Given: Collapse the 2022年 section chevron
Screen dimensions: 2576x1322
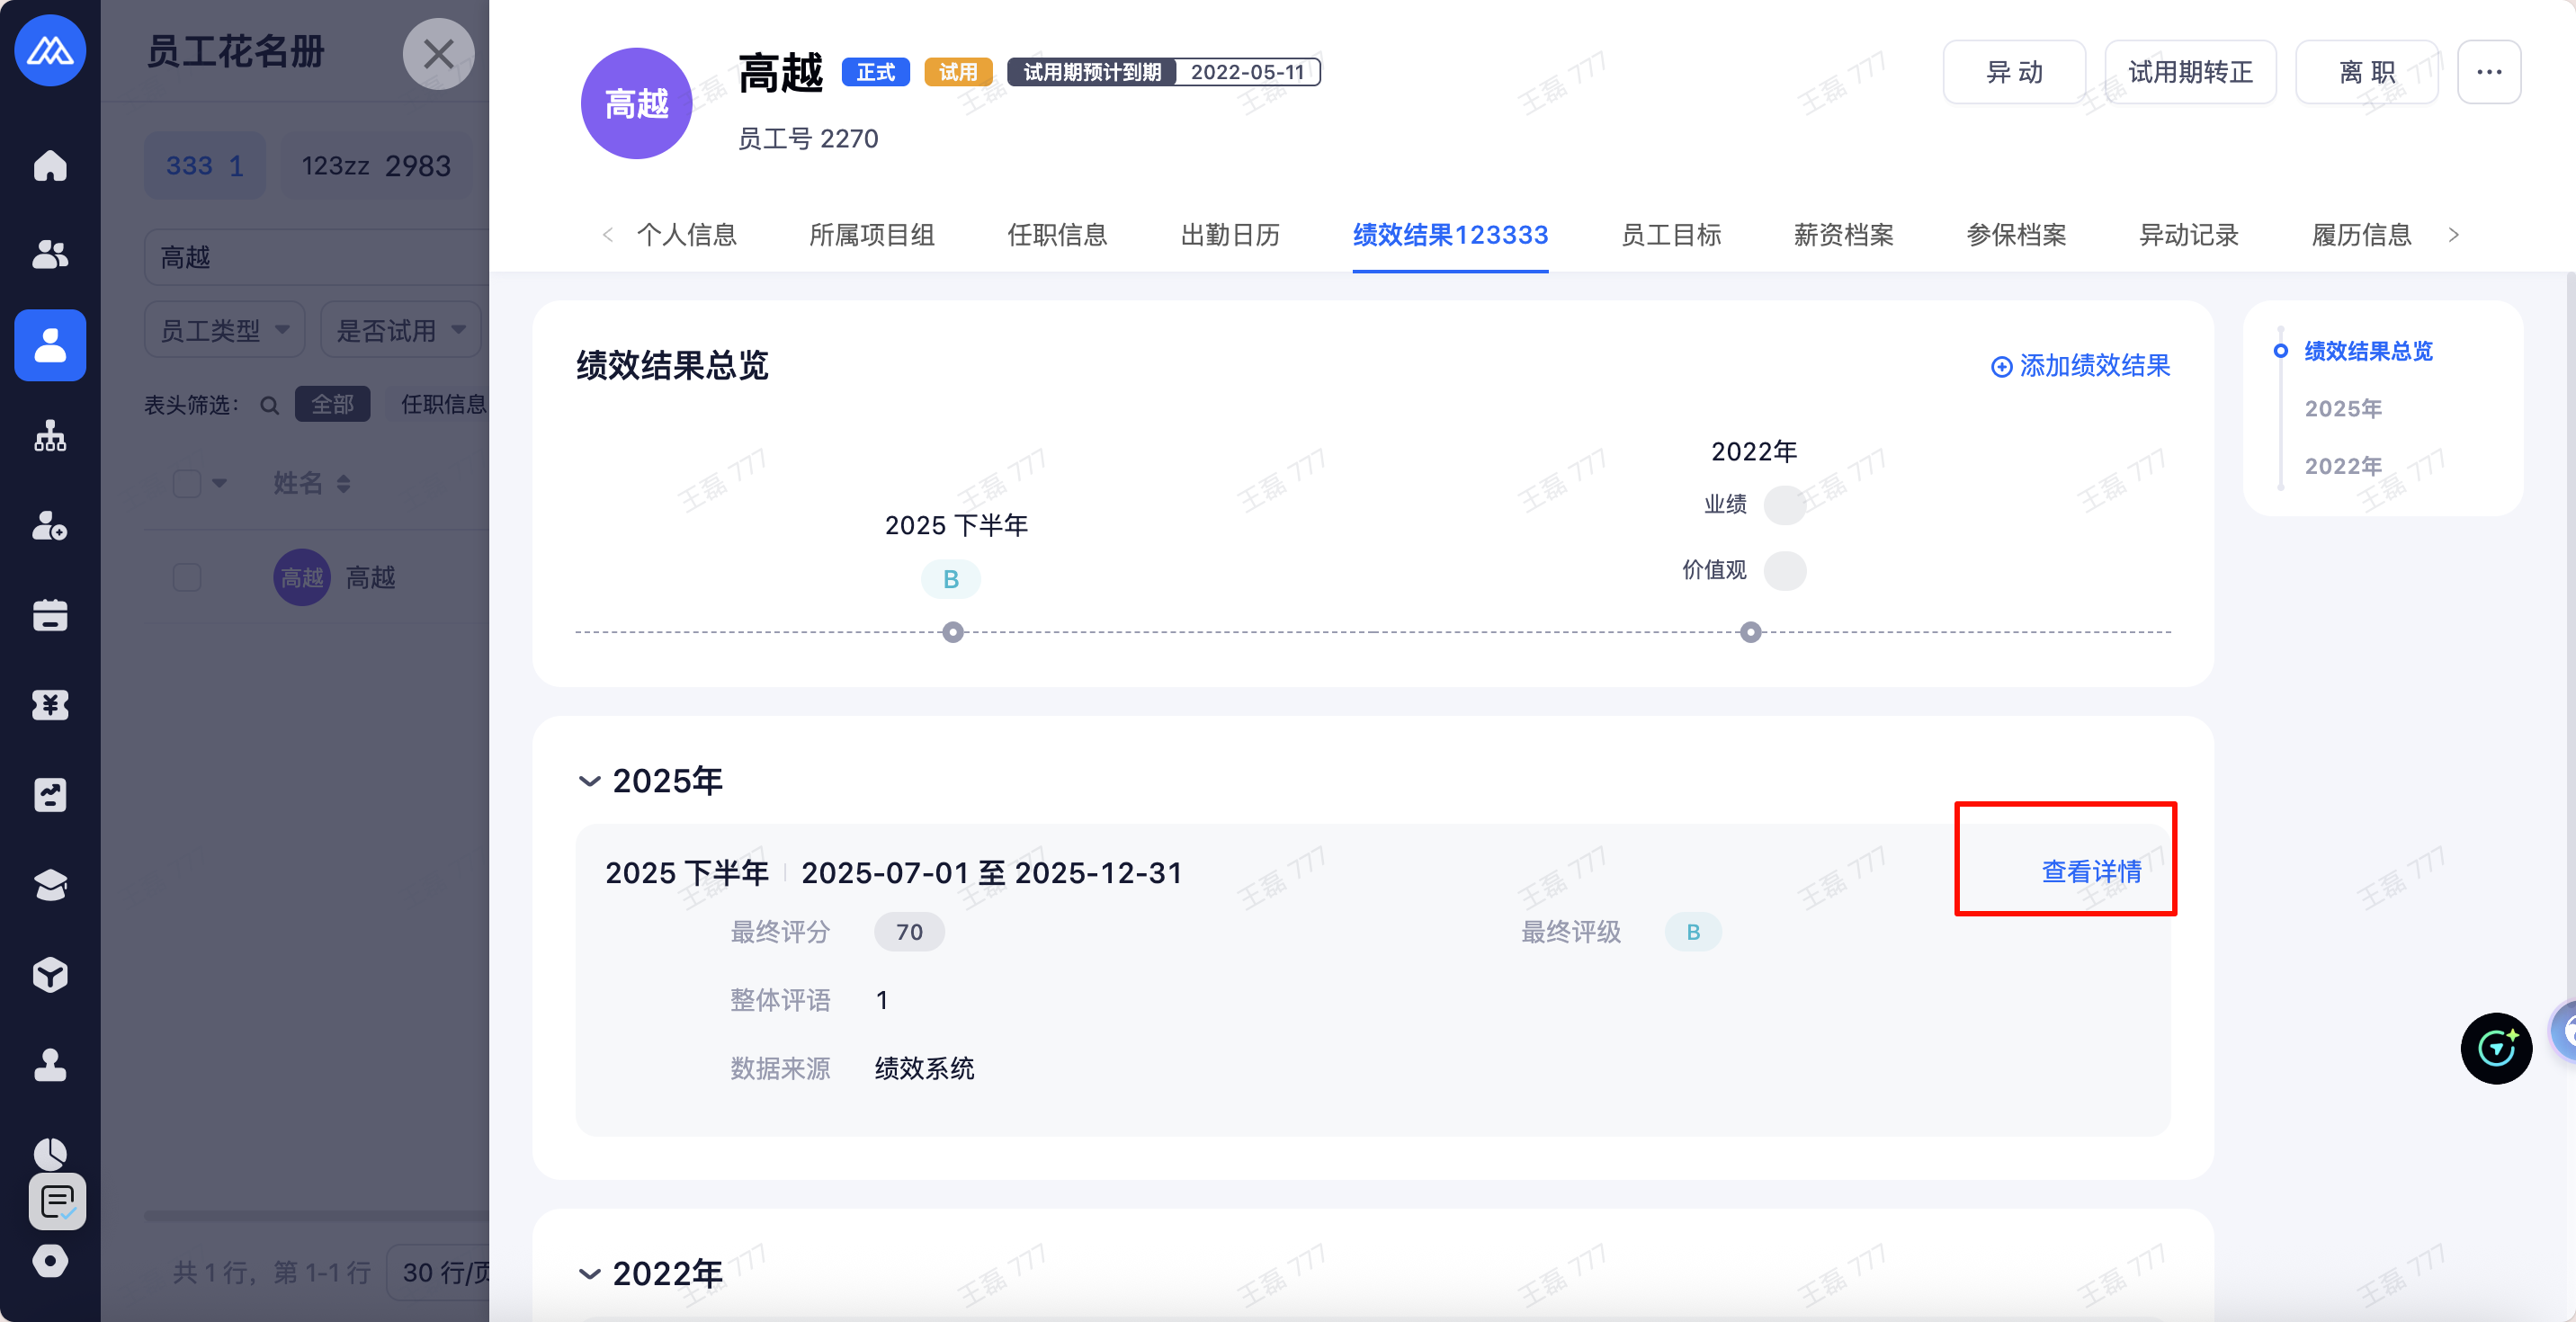Looking at the screenshot, I should pyautogui.click(x=590, y=1273).
